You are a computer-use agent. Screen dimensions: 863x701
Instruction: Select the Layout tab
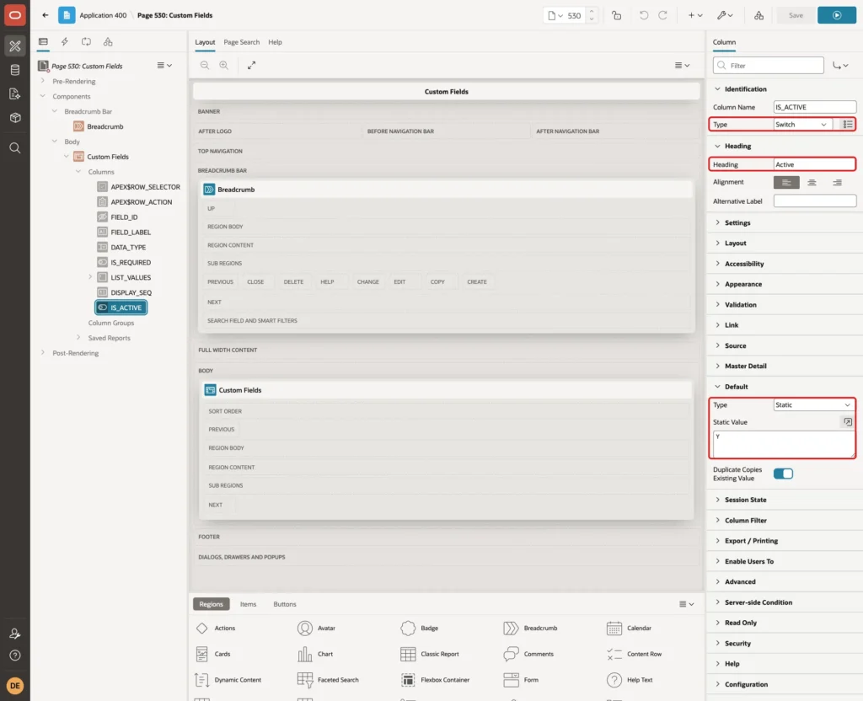205,42
